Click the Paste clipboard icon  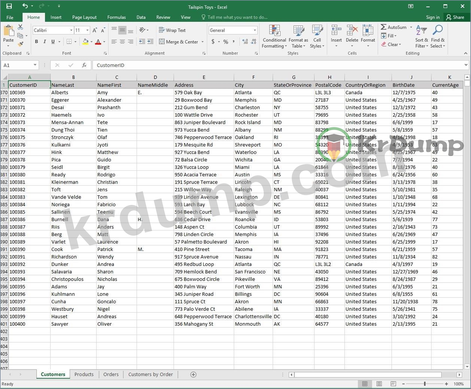click(9, 31)
